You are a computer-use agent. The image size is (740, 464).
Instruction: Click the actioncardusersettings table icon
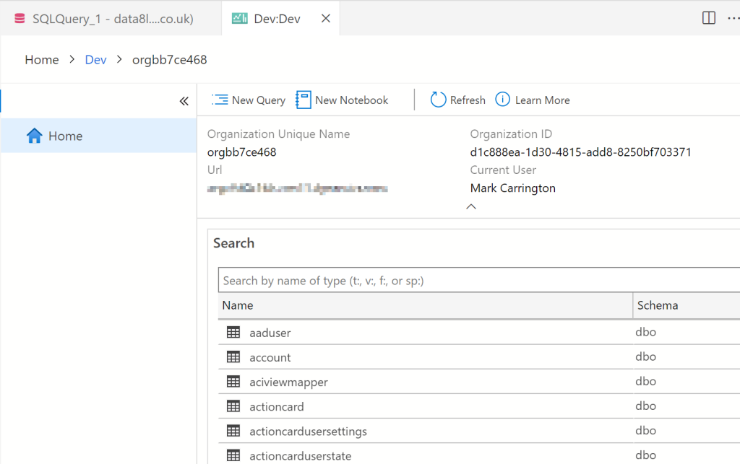click(233, 430)
